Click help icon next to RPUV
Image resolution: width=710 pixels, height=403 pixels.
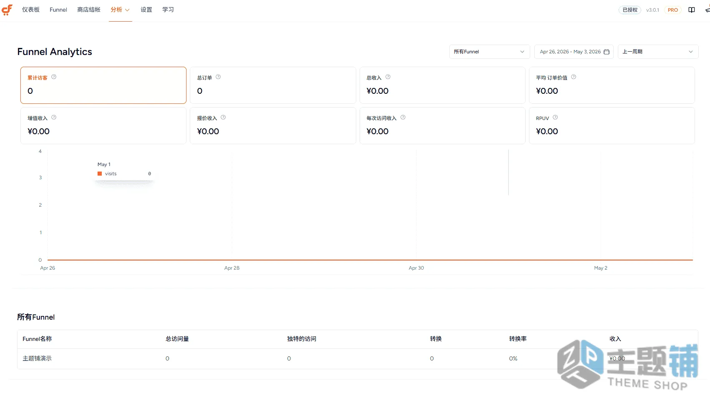coord(555,118)
